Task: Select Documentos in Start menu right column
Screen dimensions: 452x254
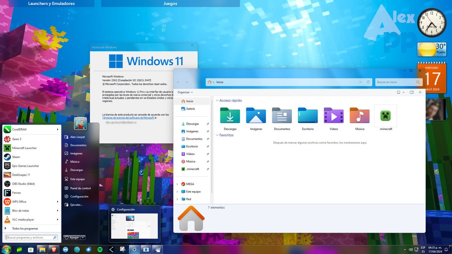Action: 78,145
